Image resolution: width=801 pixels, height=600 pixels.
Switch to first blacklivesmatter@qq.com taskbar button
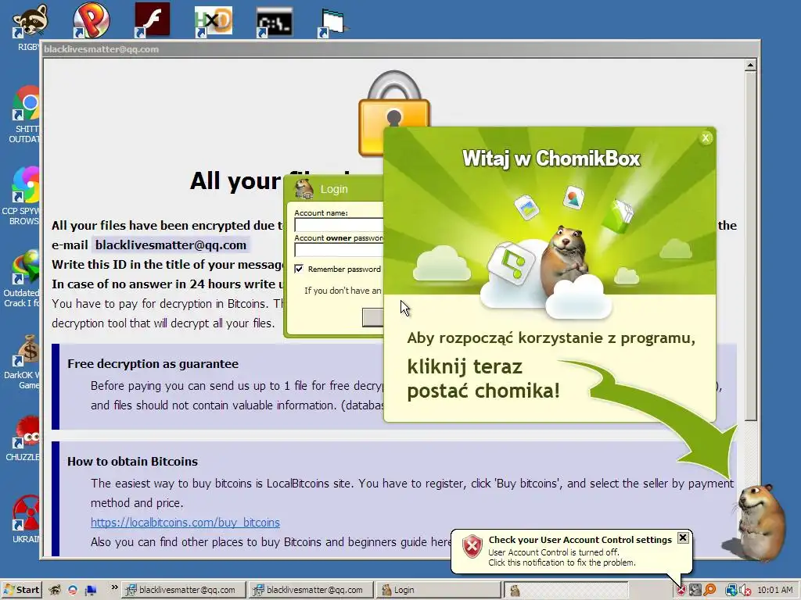coord(183,590)
